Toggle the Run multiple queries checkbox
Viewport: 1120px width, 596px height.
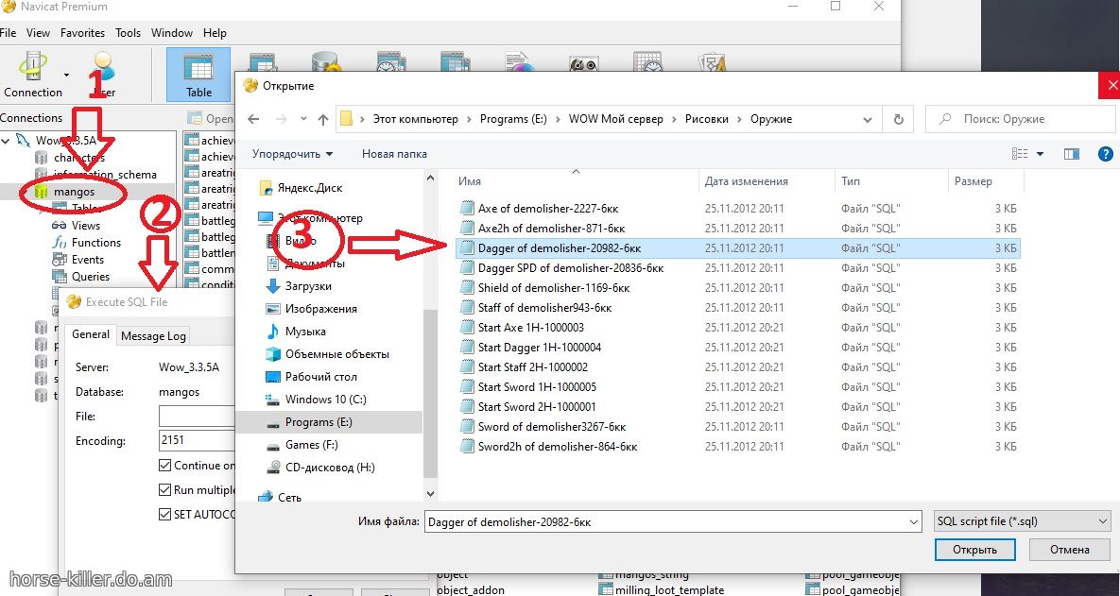point(164,490)
